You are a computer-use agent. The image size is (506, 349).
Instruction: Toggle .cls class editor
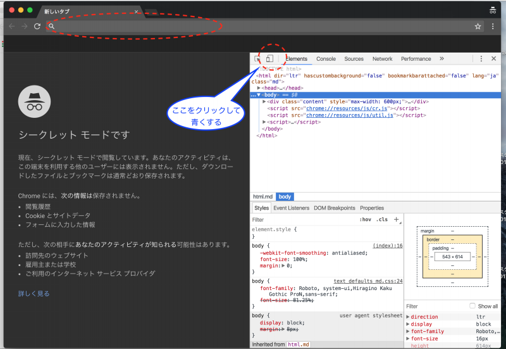[x=382, y=219]
